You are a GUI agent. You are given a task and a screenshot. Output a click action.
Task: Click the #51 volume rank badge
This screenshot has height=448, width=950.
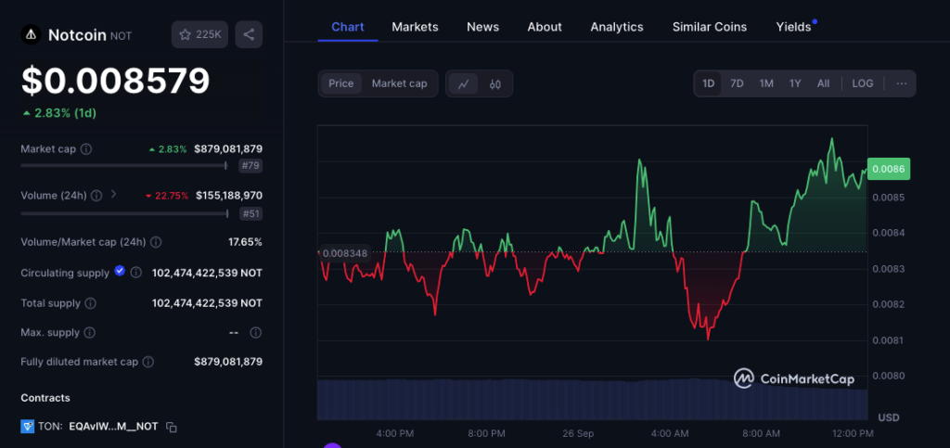(x=250, y=213)
